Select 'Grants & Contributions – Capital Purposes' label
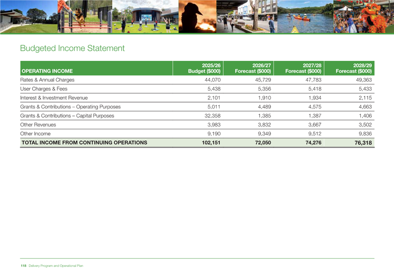Screen dimensions: 394x278 tap(67, 116)
